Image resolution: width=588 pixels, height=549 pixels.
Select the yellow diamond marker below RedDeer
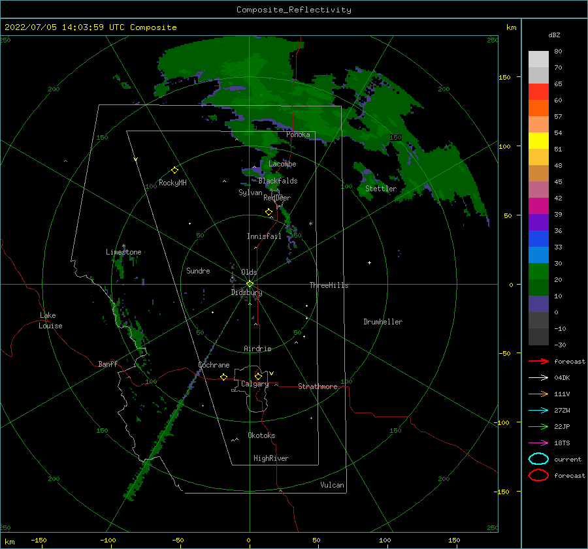(x=269, y=212)
